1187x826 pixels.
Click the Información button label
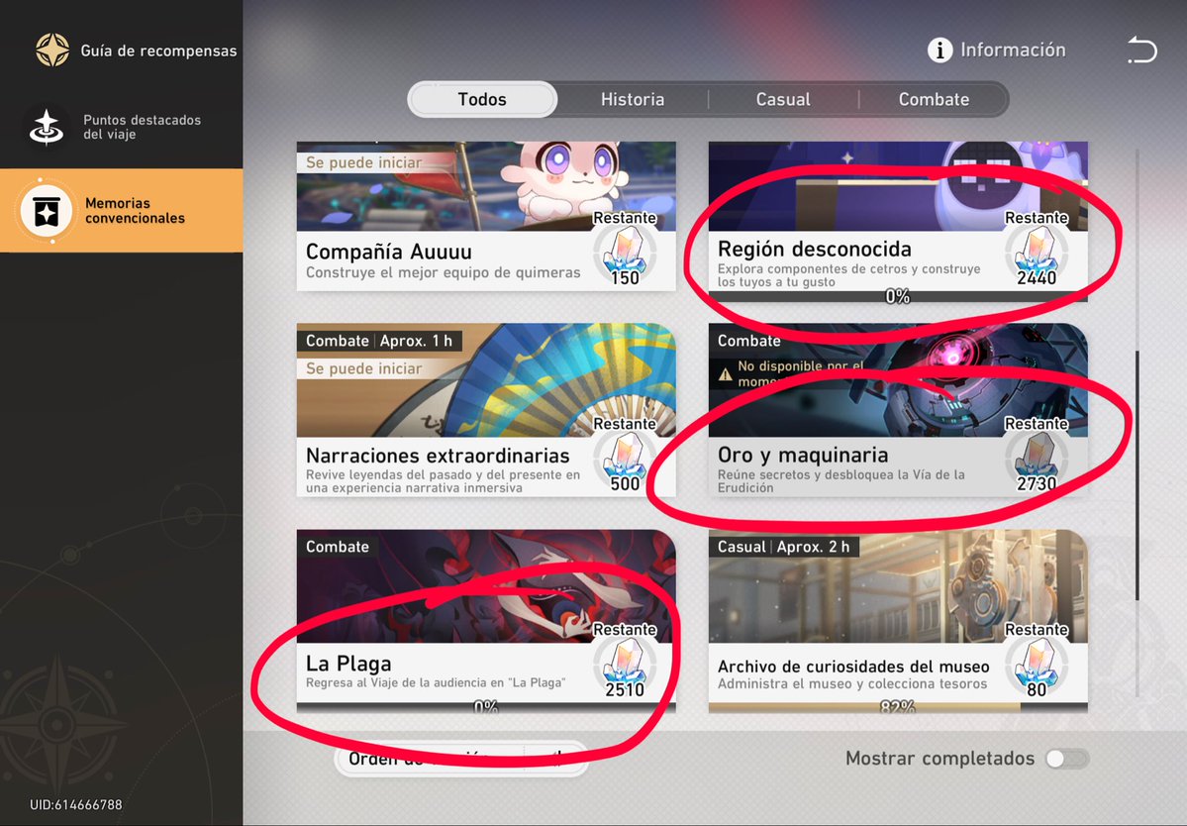[1013, 50]
